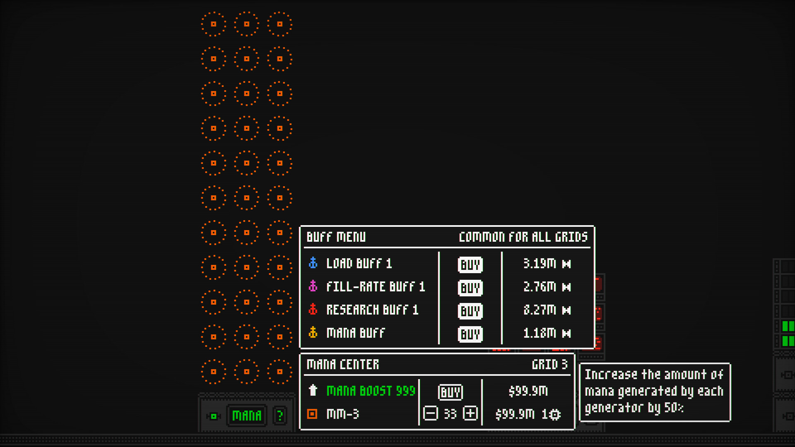The height and width of the screenshot is (447, 795).
Task: Click the white Mana Boost arrow icon
Action: click(313, 390)
